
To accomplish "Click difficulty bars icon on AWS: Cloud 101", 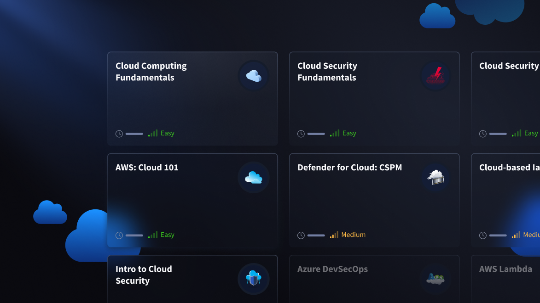I will [153, 235].
